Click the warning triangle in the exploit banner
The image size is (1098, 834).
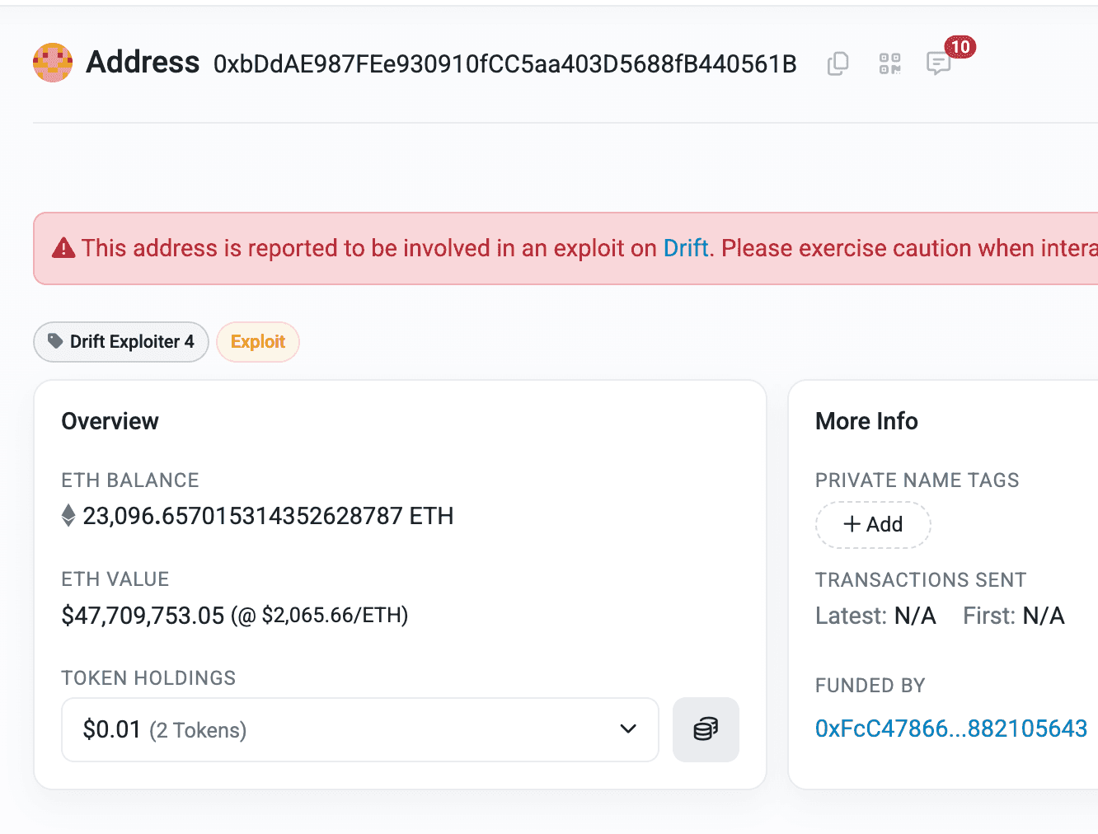coord(63,248)
